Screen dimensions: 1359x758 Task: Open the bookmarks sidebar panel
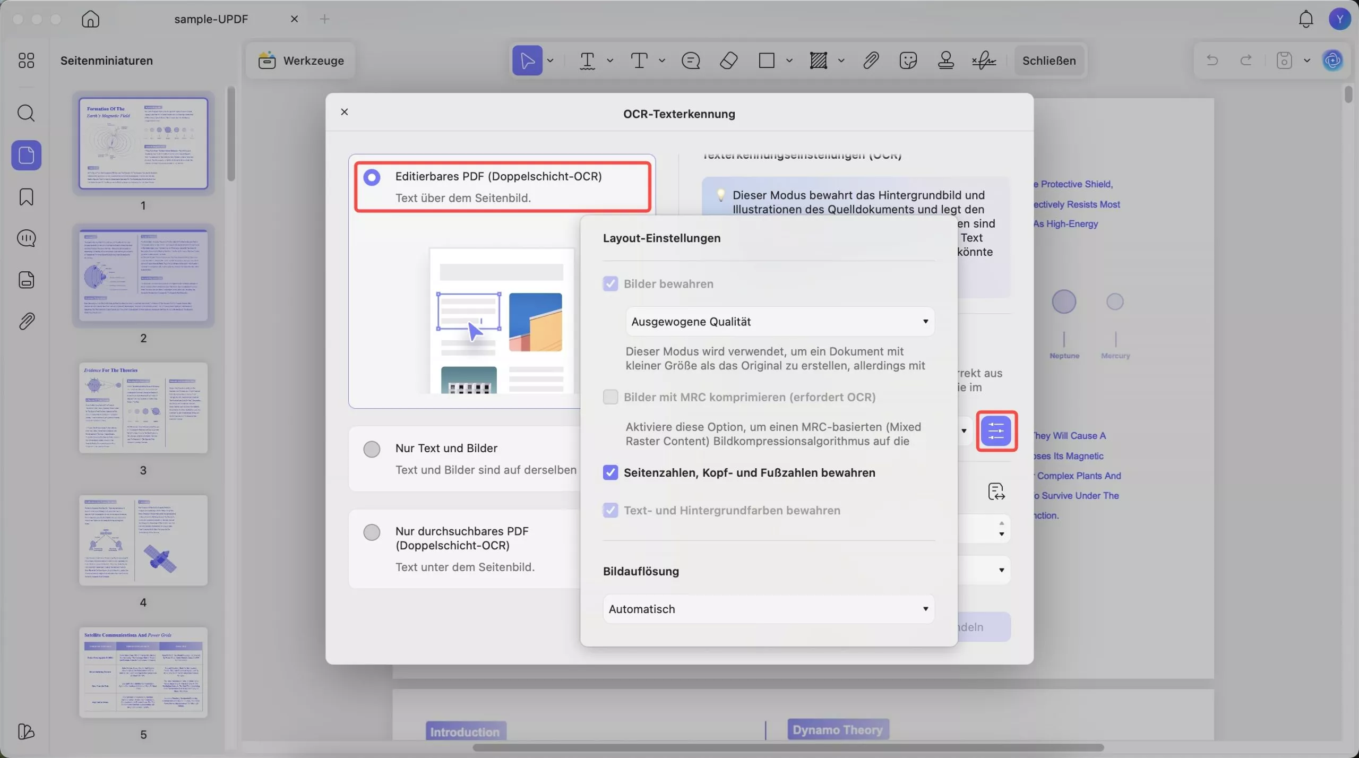(x=26, y=197)
